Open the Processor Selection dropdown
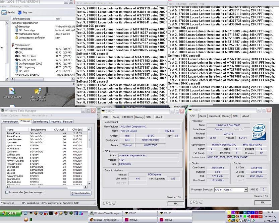Screen dimensions: 279x223 coord(246,190)
